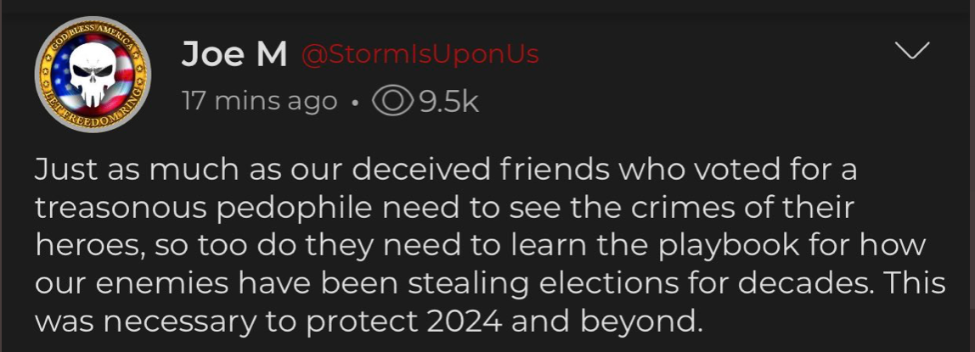Open the @StormIsUponUs handle link

pos(420,55)
